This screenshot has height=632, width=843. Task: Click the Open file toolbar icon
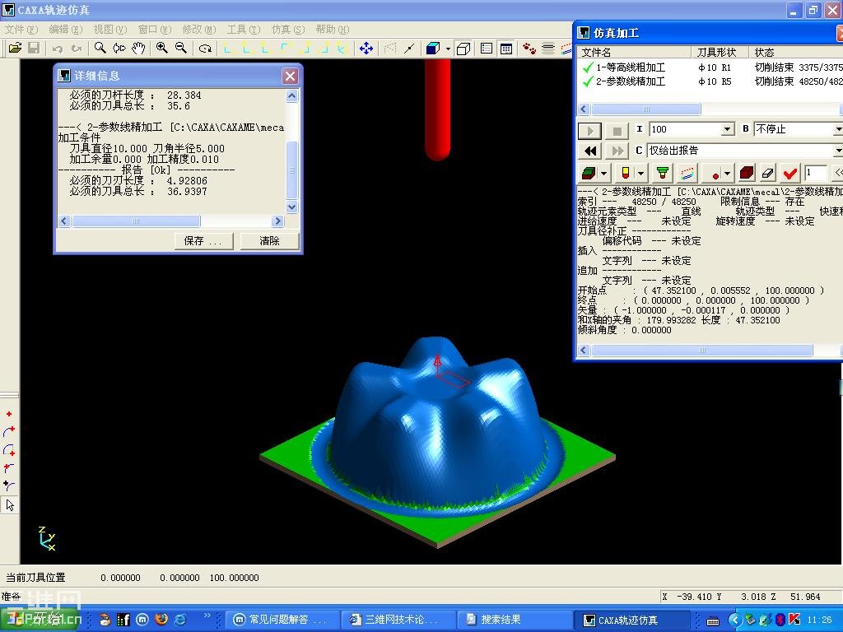[x=15, y=49]
